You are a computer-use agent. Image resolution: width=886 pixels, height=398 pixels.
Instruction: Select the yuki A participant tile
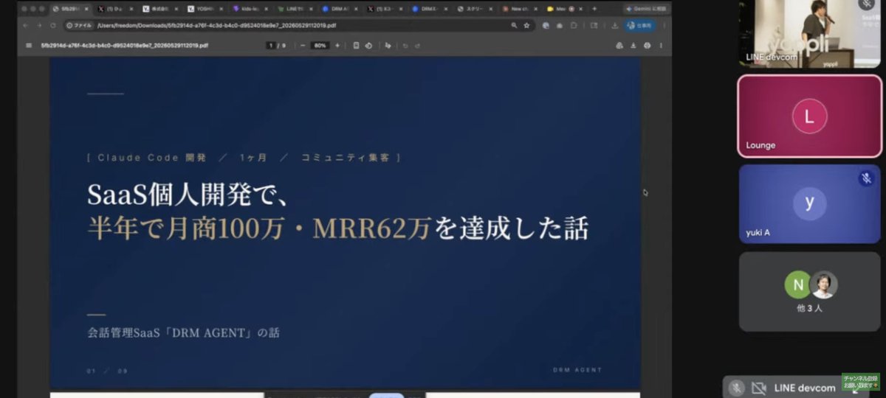coord(810,203)
